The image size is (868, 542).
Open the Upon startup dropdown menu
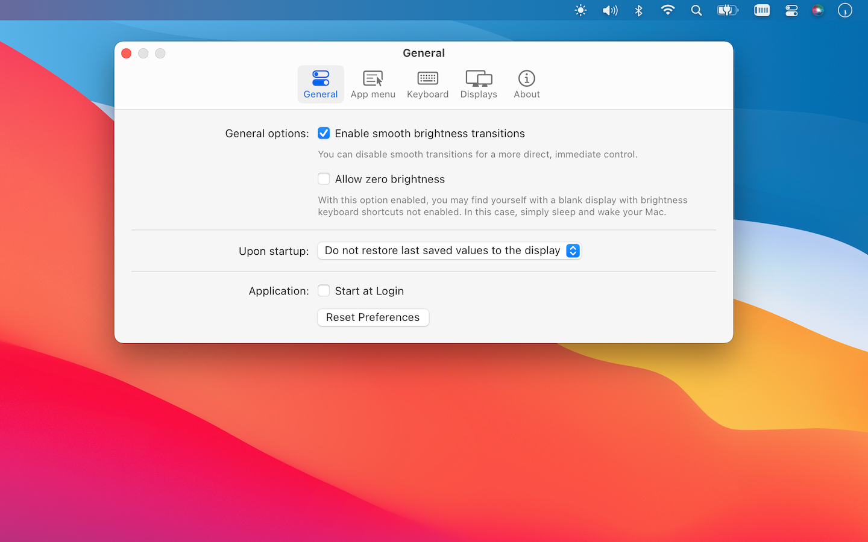coord(448,251)
